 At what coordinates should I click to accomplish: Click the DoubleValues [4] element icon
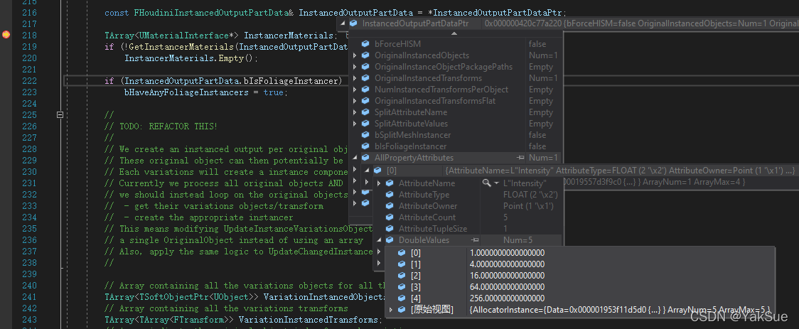tap(402, 298)
